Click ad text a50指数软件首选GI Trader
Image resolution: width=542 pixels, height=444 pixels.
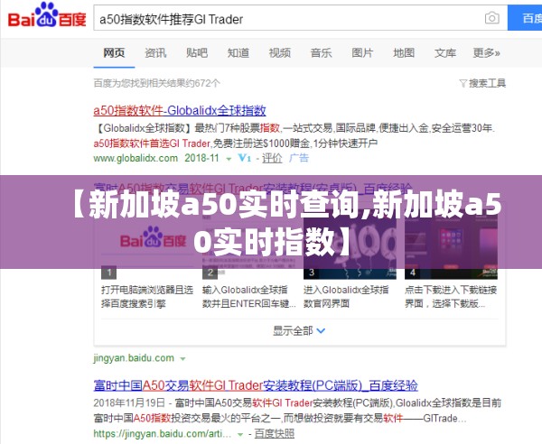(152, 143)
